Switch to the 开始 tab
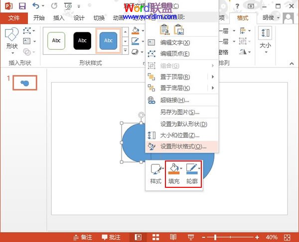The height and width of the screenshot is (242, 299). click(39, 18)
